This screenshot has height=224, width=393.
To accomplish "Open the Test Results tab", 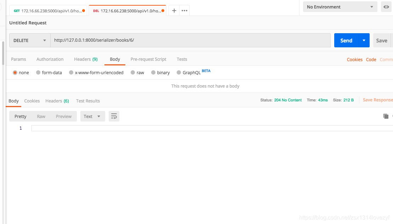I will [88, 101].
